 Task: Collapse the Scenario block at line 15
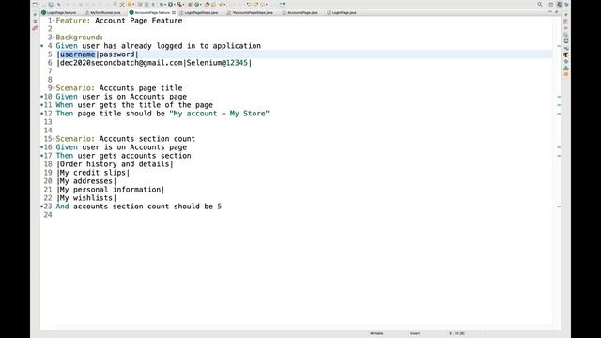point(54,139)
